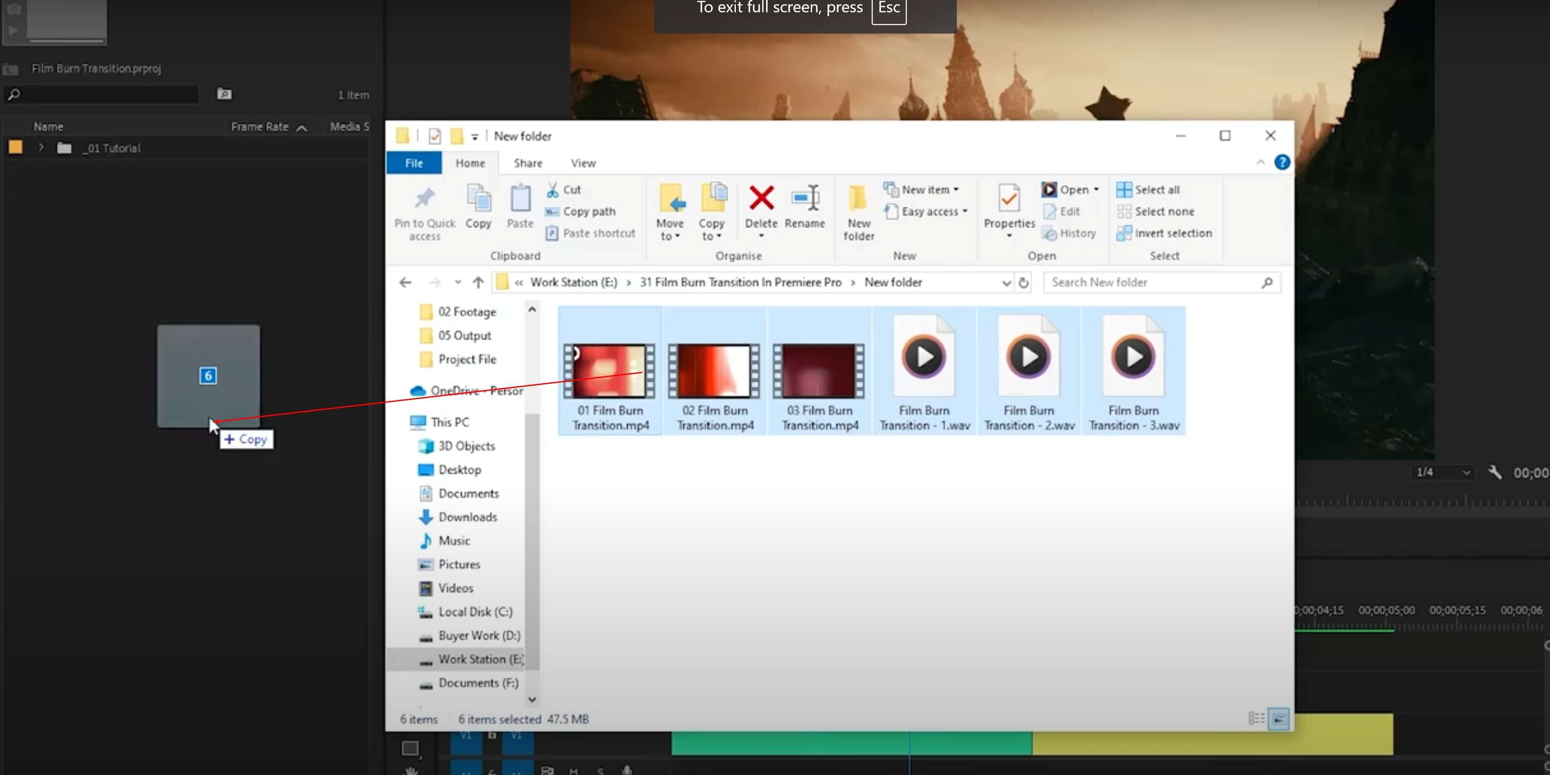This screenshot has width=1550, height=775.
Task: Sort by Frame Rate column in Premiere
Action: [x=260, y=127]
